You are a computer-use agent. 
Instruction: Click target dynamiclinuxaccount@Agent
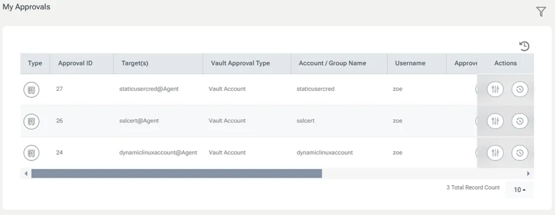[158, 152]
